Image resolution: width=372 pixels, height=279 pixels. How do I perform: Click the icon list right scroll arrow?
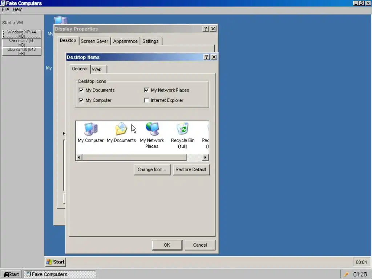(x=206, y=157)
